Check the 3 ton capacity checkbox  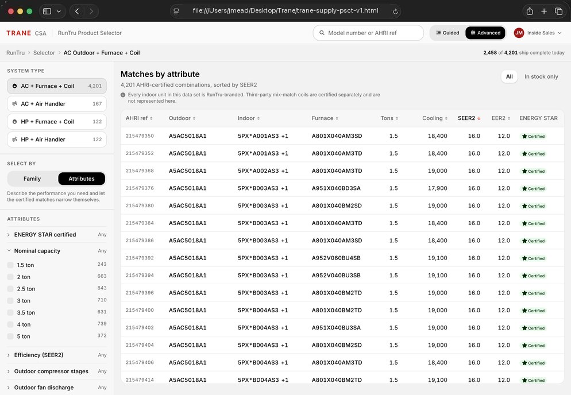pos(10,301)
